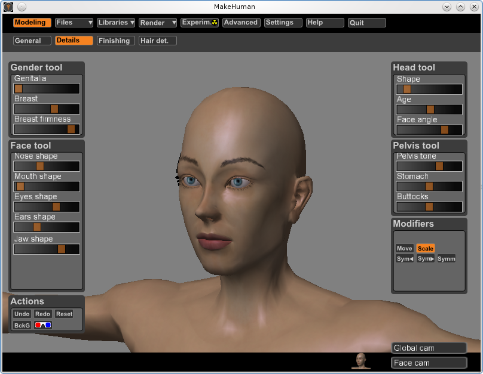Switch to the General tab
The width and height of the screenshot is (483, 374).
tap(32, 41)
